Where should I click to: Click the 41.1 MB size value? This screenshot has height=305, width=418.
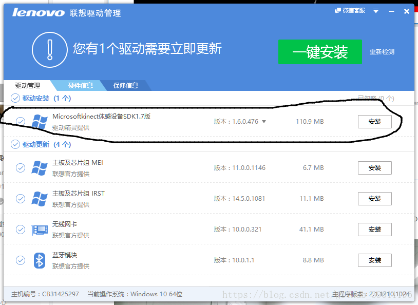tap(311, 230)
